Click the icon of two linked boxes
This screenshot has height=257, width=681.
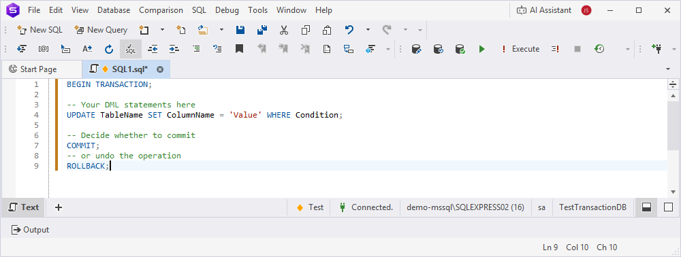(348, 49)
